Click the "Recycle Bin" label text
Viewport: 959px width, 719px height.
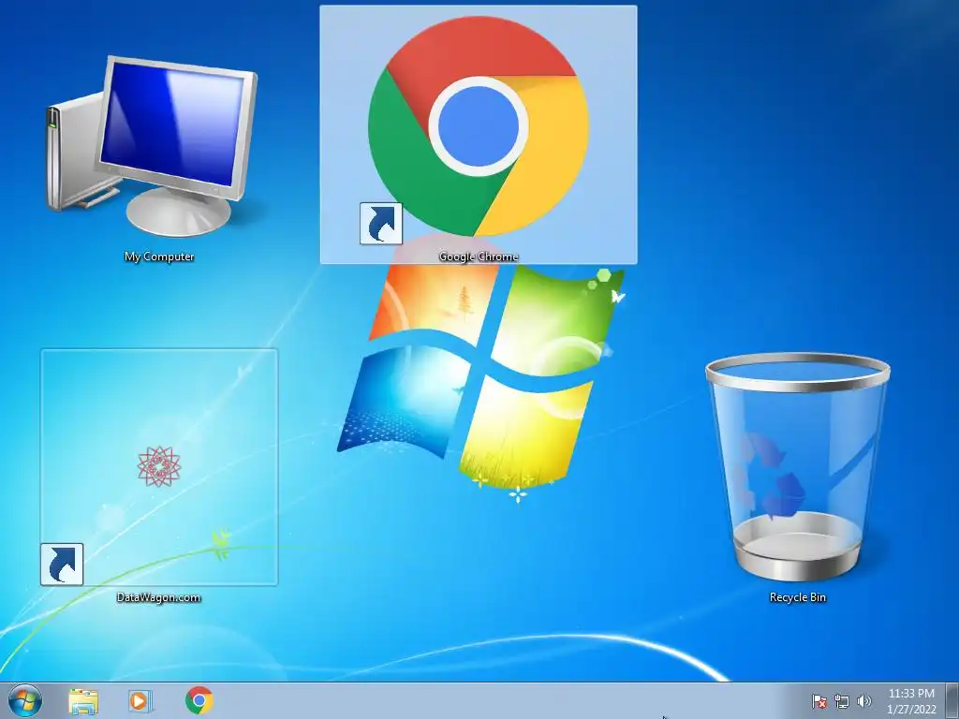798,597
